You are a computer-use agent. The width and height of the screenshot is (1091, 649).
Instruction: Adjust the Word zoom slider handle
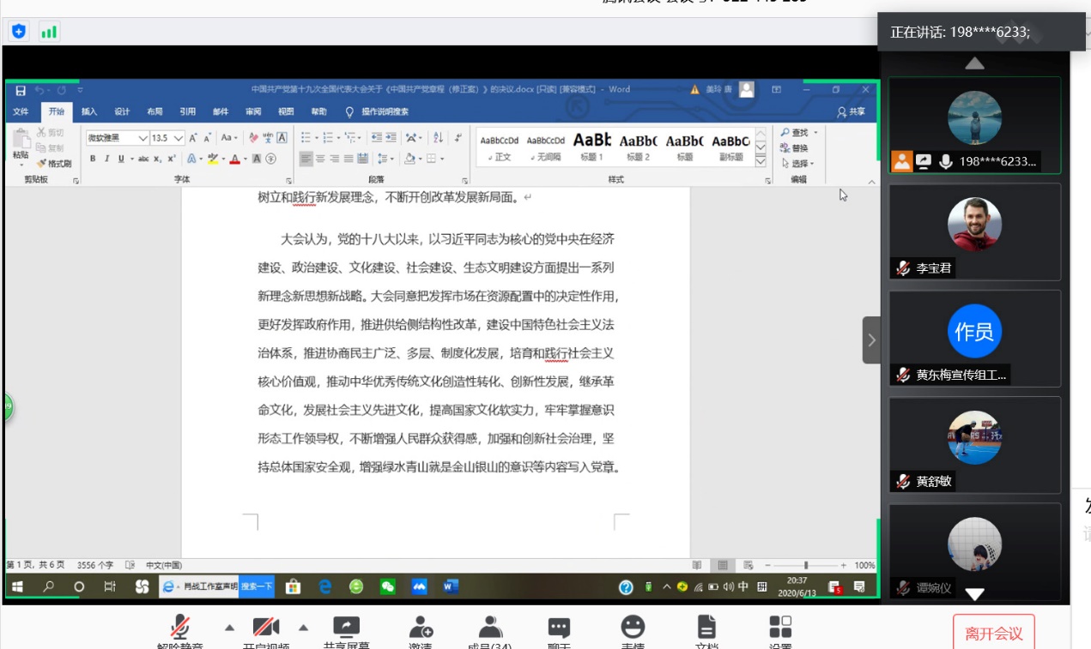805,565
